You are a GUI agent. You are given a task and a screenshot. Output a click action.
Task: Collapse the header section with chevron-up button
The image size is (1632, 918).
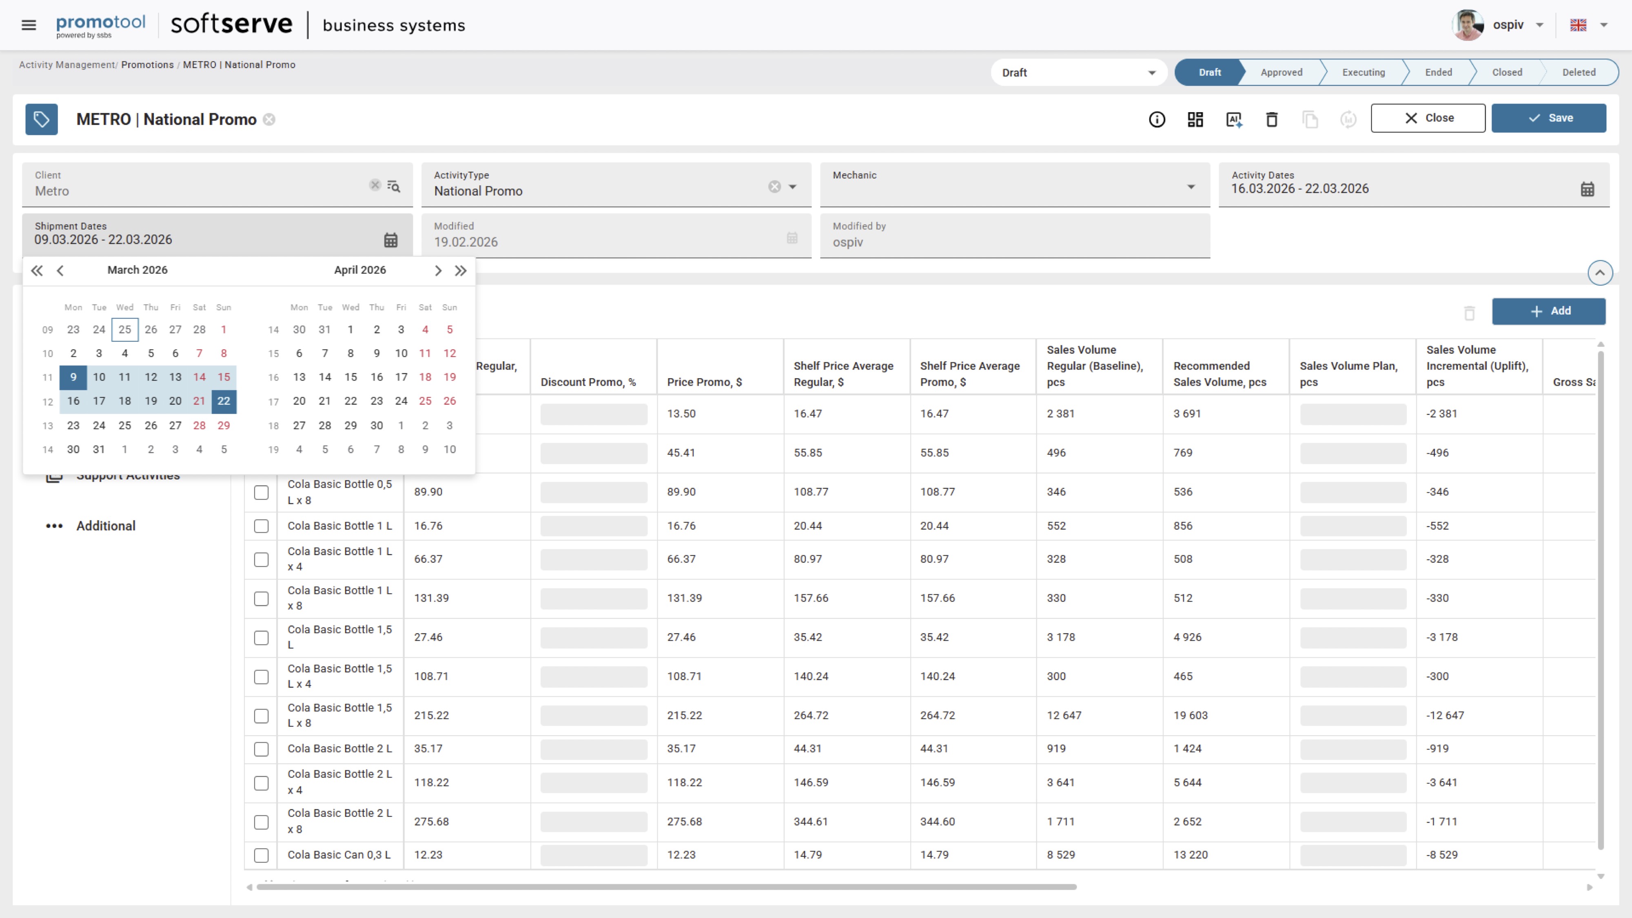[x=1599, y=273]
